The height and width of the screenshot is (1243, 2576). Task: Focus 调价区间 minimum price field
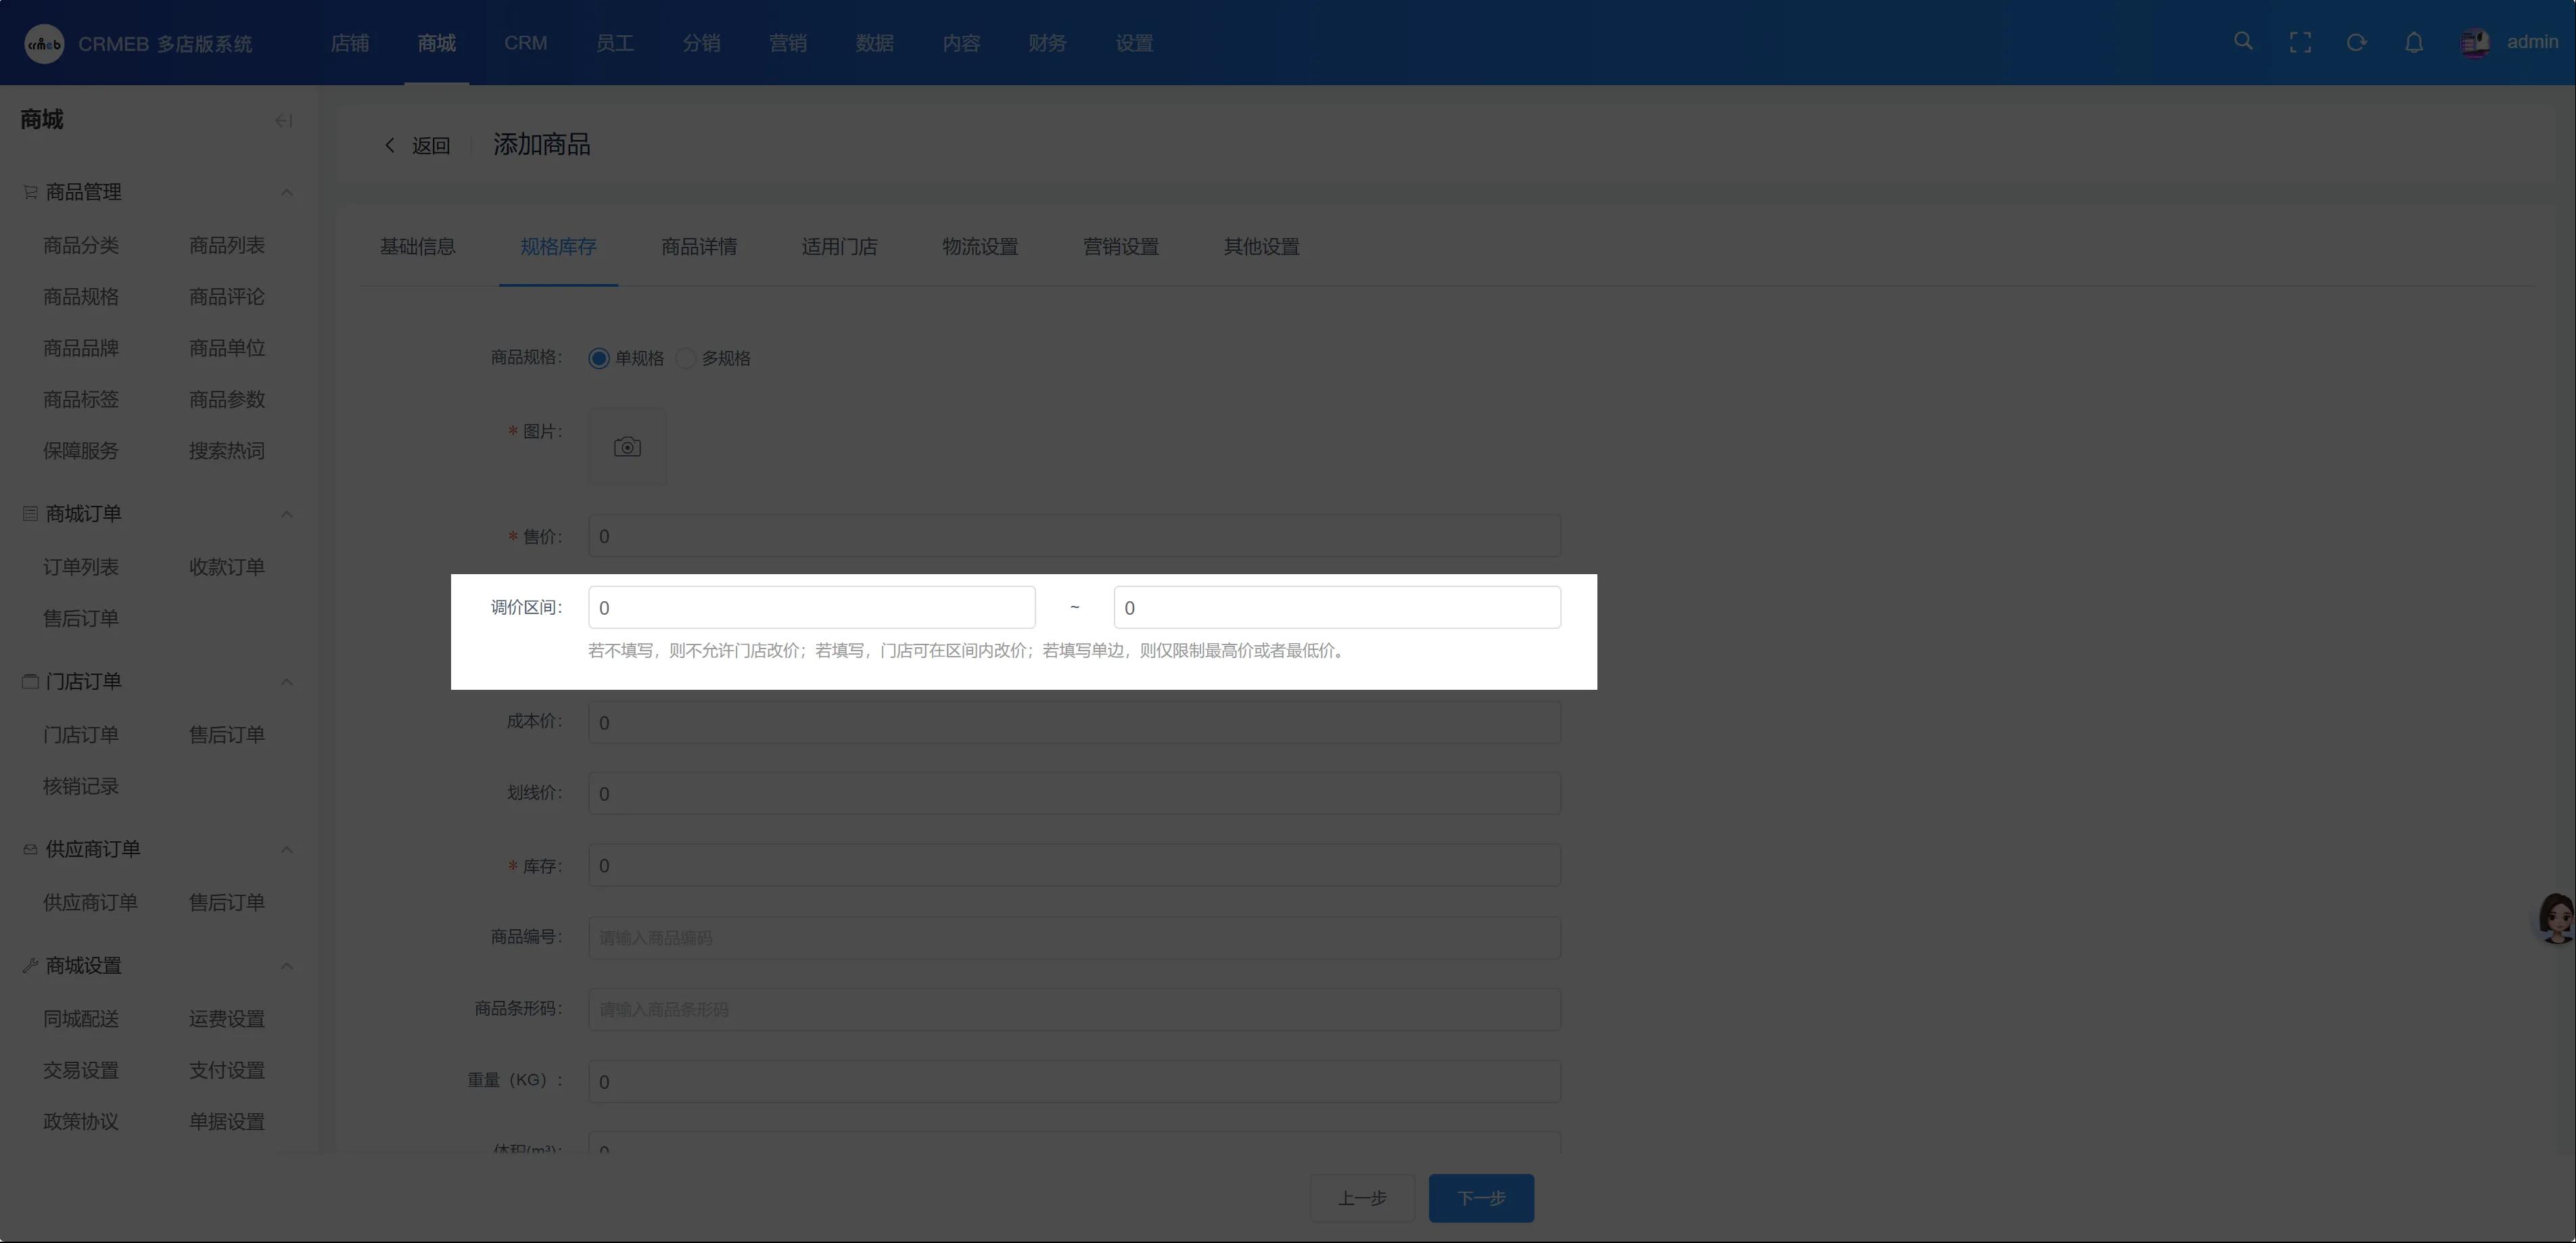point(811,608)
